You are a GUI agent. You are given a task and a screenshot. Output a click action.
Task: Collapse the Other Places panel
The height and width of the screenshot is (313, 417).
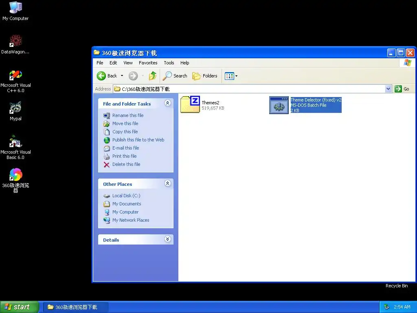(167, 183)
